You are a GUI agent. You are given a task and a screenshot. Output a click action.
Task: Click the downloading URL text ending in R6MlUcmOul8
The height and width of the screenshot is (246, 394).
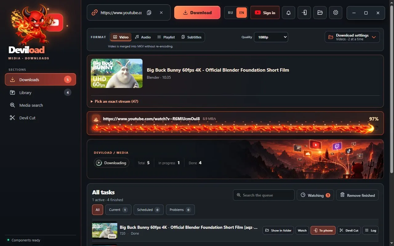pyautogui.click(x=151, y=119)
